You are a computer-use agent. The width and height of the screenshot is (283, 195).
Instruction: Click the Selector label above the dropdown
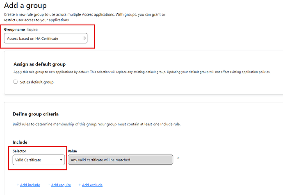coord(19,151)
